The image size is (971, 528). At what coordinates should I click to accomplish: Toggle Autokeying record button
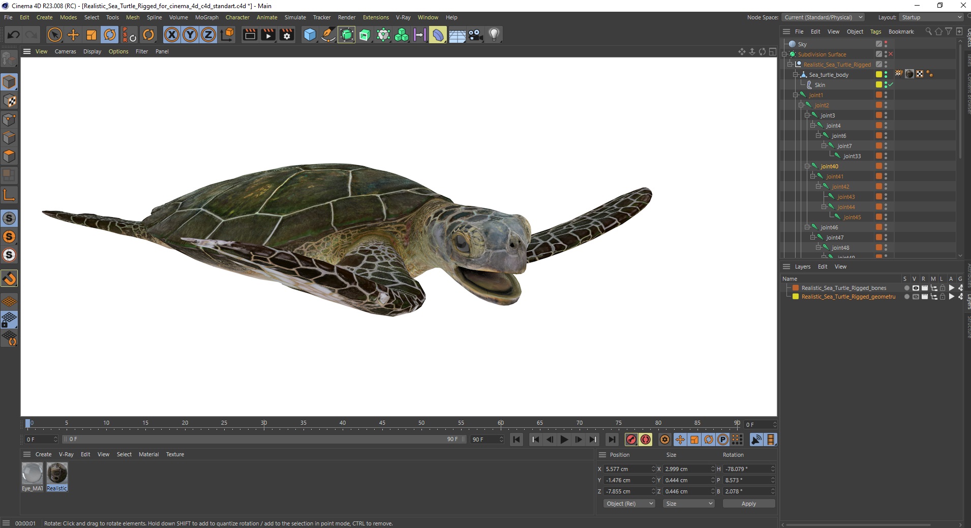pos(646,439)
